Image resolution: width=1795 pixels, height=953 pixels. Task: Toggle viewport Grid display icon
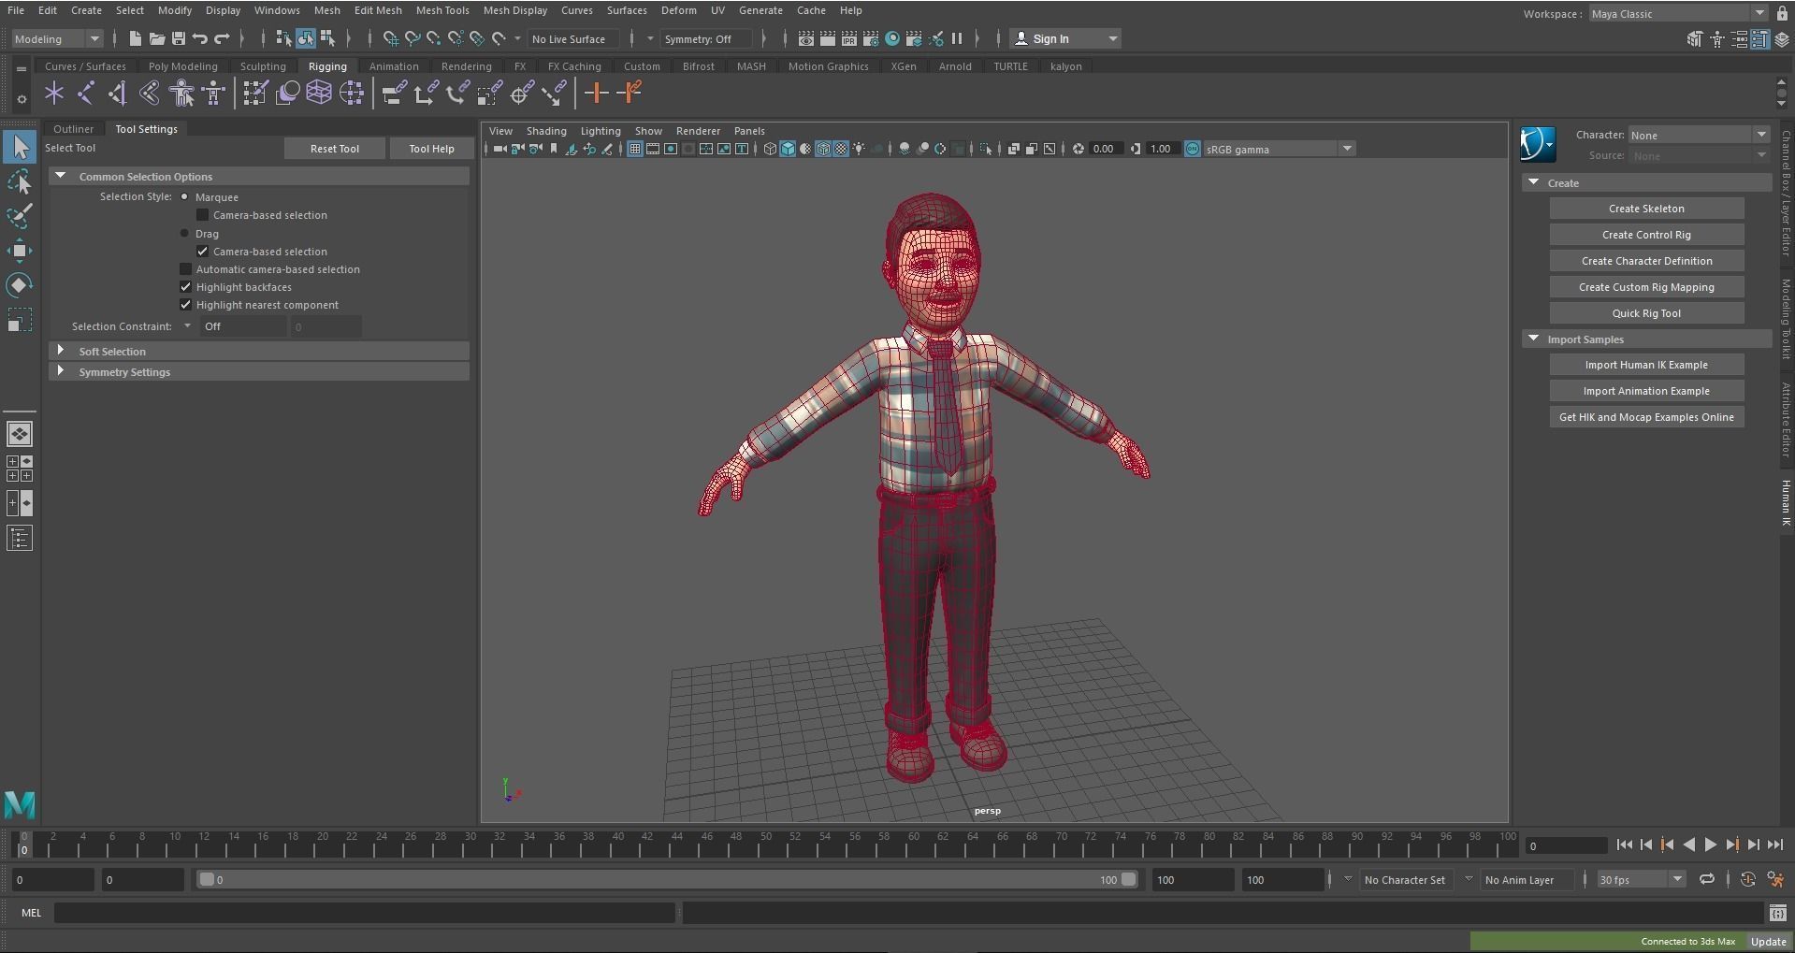coord(635,149)
